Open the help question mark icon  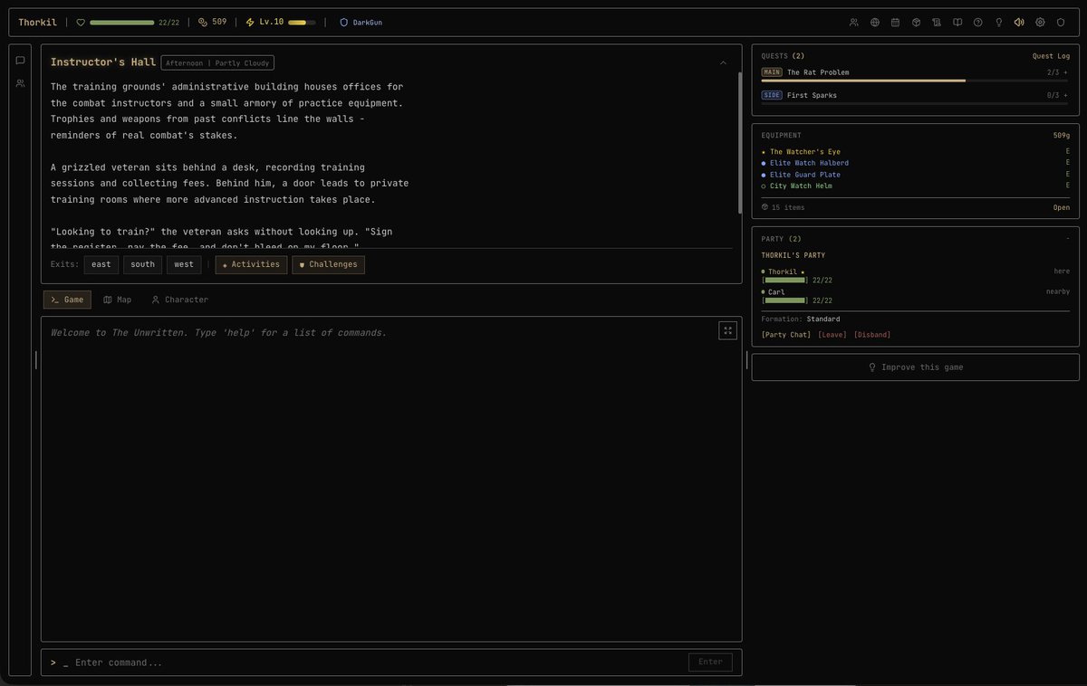point(978,22)
